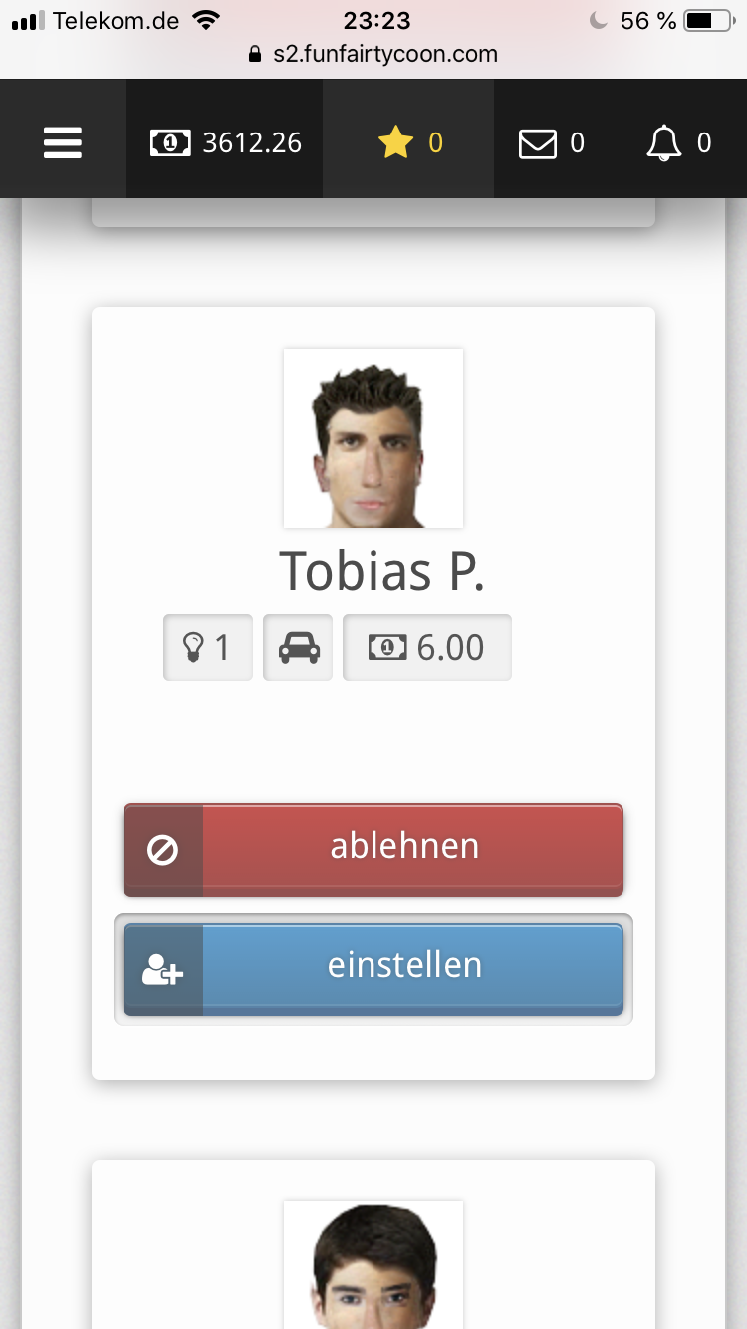747x1329 pixels.
Task: Tap the Tobias P. name heading
Action: 381,571
